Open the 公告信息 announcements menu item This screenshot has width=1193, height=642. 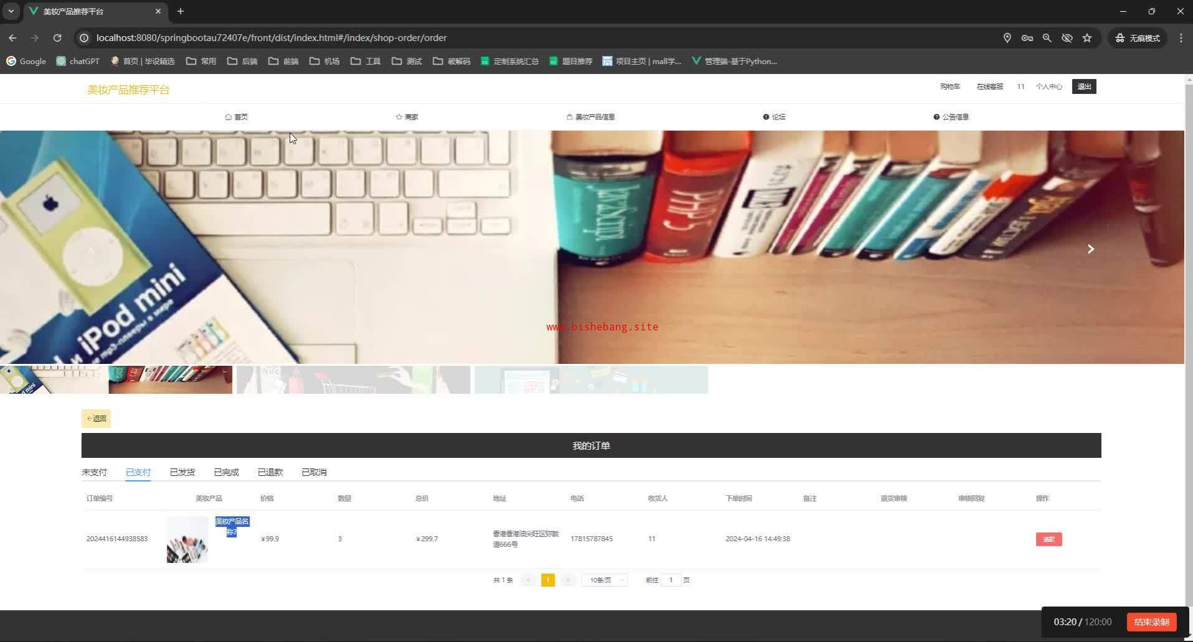pos(951,117)
